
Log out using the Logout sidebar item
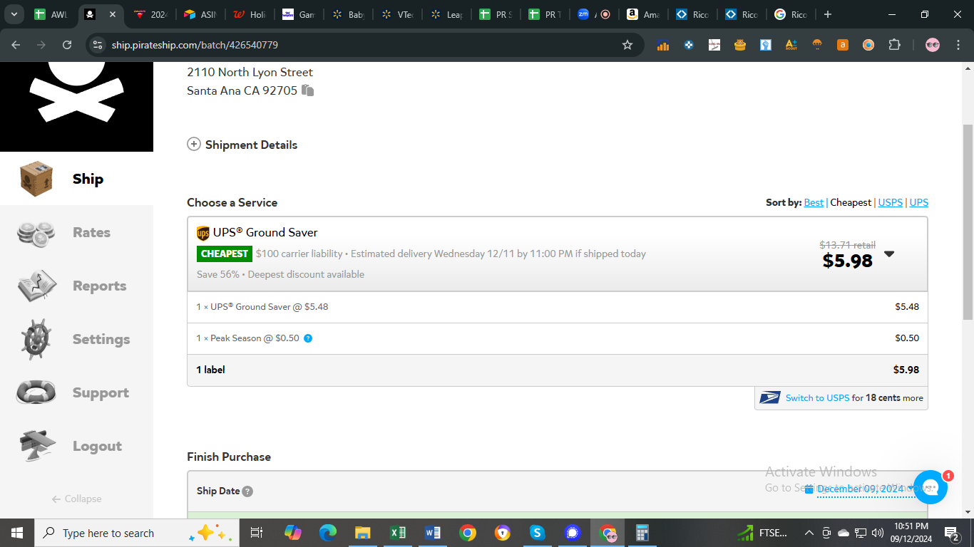(x=76, y=446)
